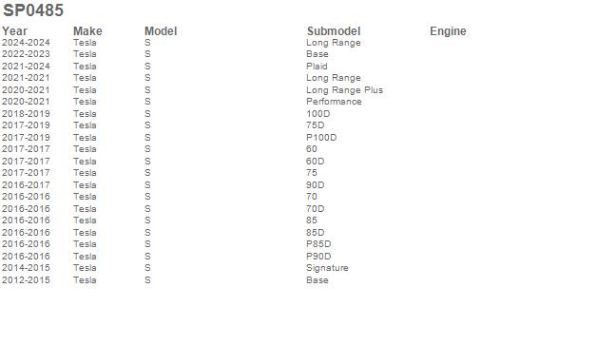Select the 100D submodel entry

(x=318, y=113)
